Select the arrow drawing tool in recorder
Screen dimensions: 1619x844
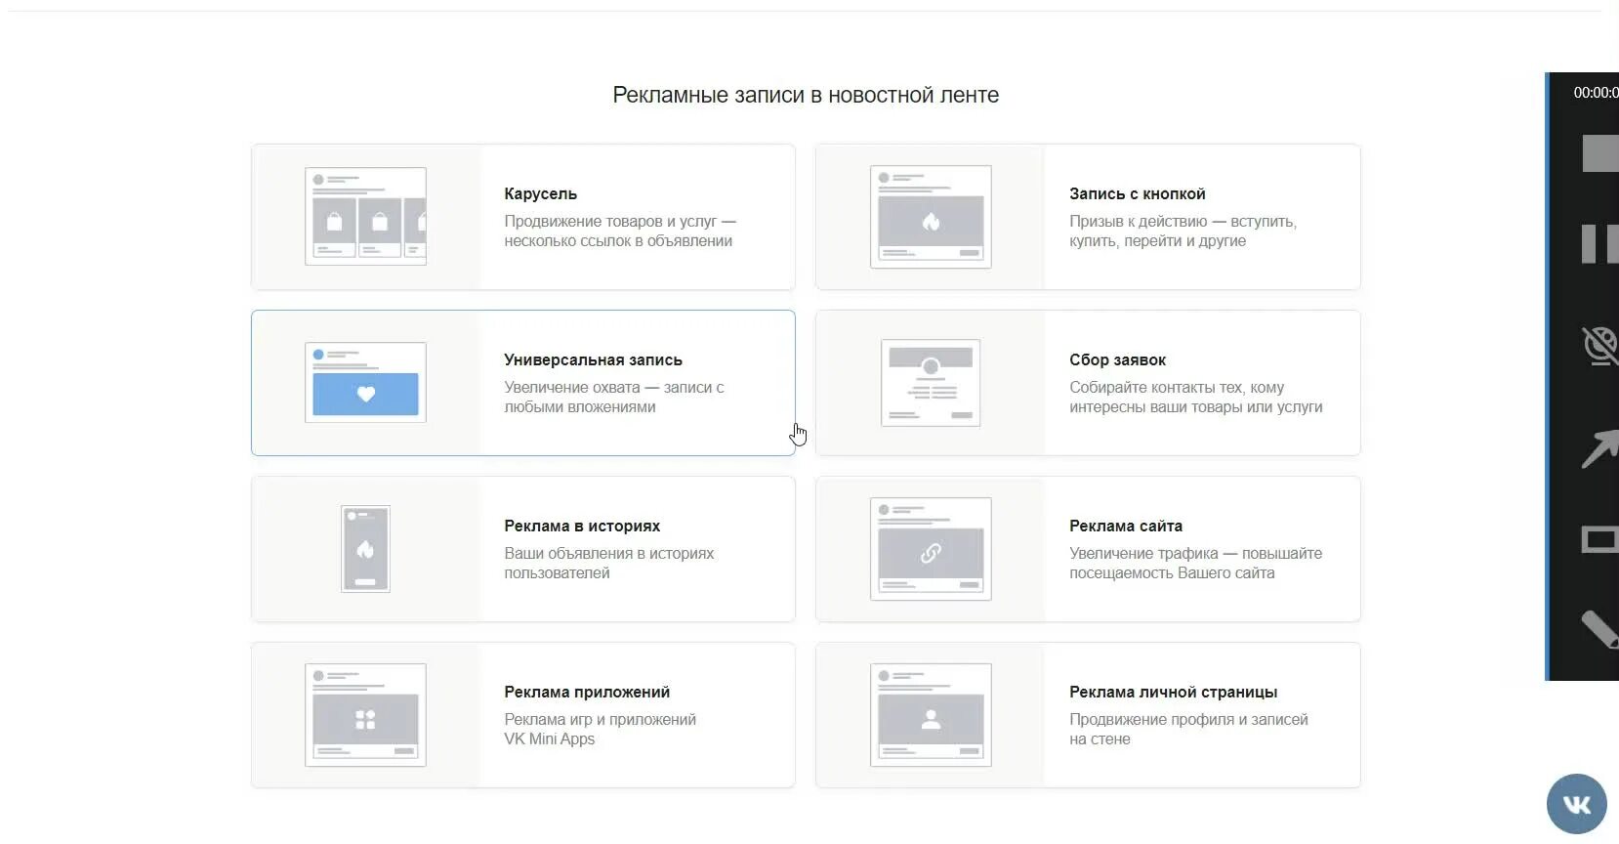point(1600,449)
